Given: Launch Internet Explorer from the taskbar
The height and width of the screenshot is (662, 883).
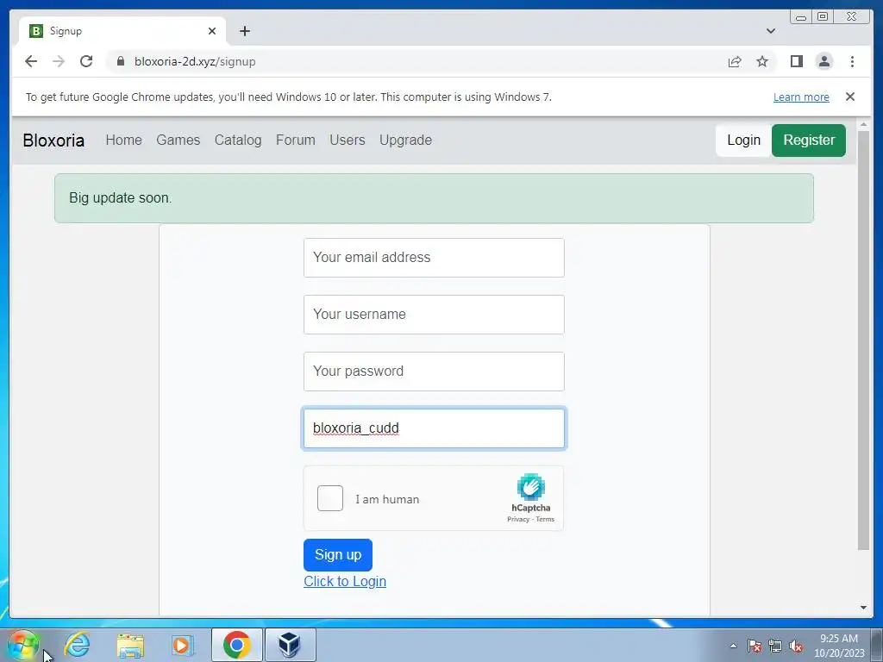Looking at the screenshot, I should (77, 645).
